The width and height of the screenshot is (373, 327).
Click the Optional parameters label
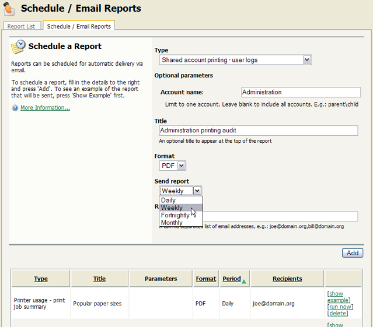[184, 76]
